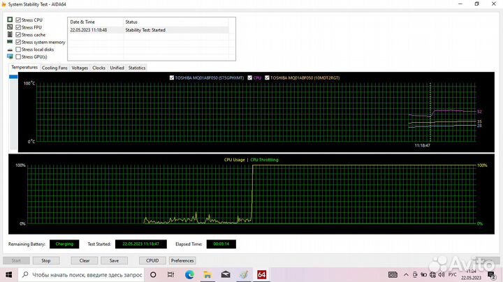Switch to the Voltages tab

tap(80, 68)
